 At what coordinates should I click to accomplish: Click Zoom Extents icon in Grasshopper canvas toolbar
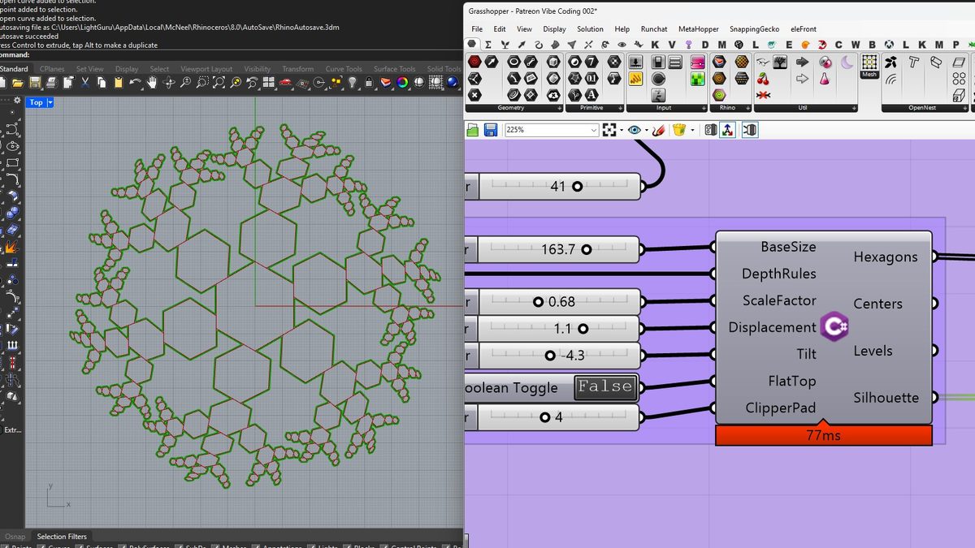coord(609,130)
